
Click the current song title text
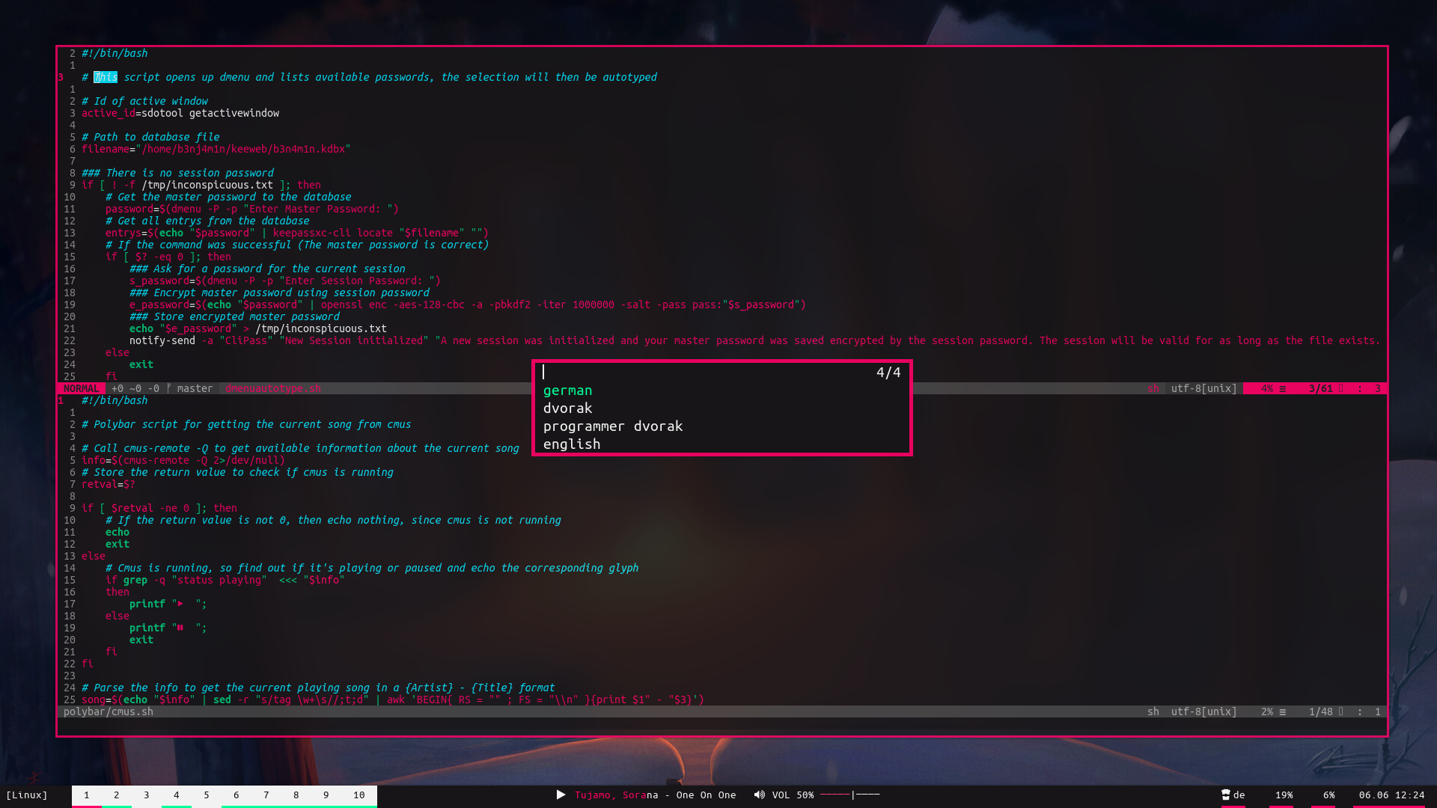click(x=655, y=795)
